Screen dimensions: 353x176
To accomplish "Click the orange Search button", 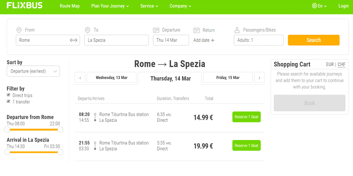I will pos(314,40).
